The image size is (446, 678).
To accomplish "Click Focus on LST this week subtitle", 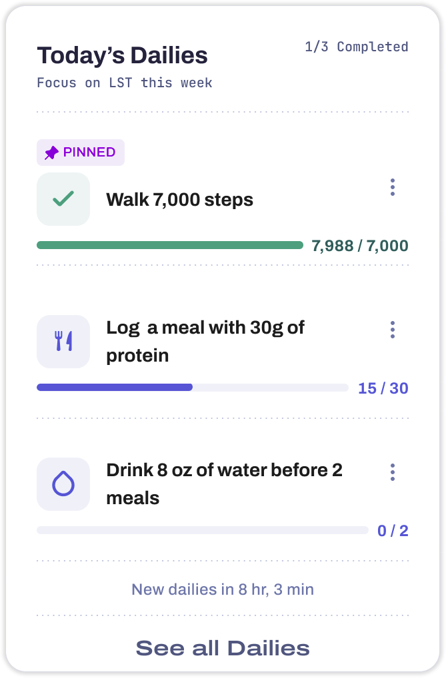I will click(x=125, y=83).
